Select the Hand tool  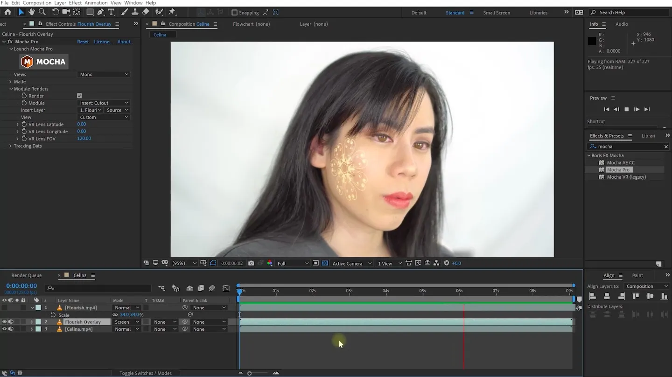pyautogui.click(x=32, y=12)
